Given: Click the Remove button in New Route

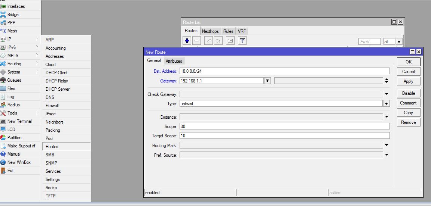Looking at the screenshot, I should pos(409,122).
